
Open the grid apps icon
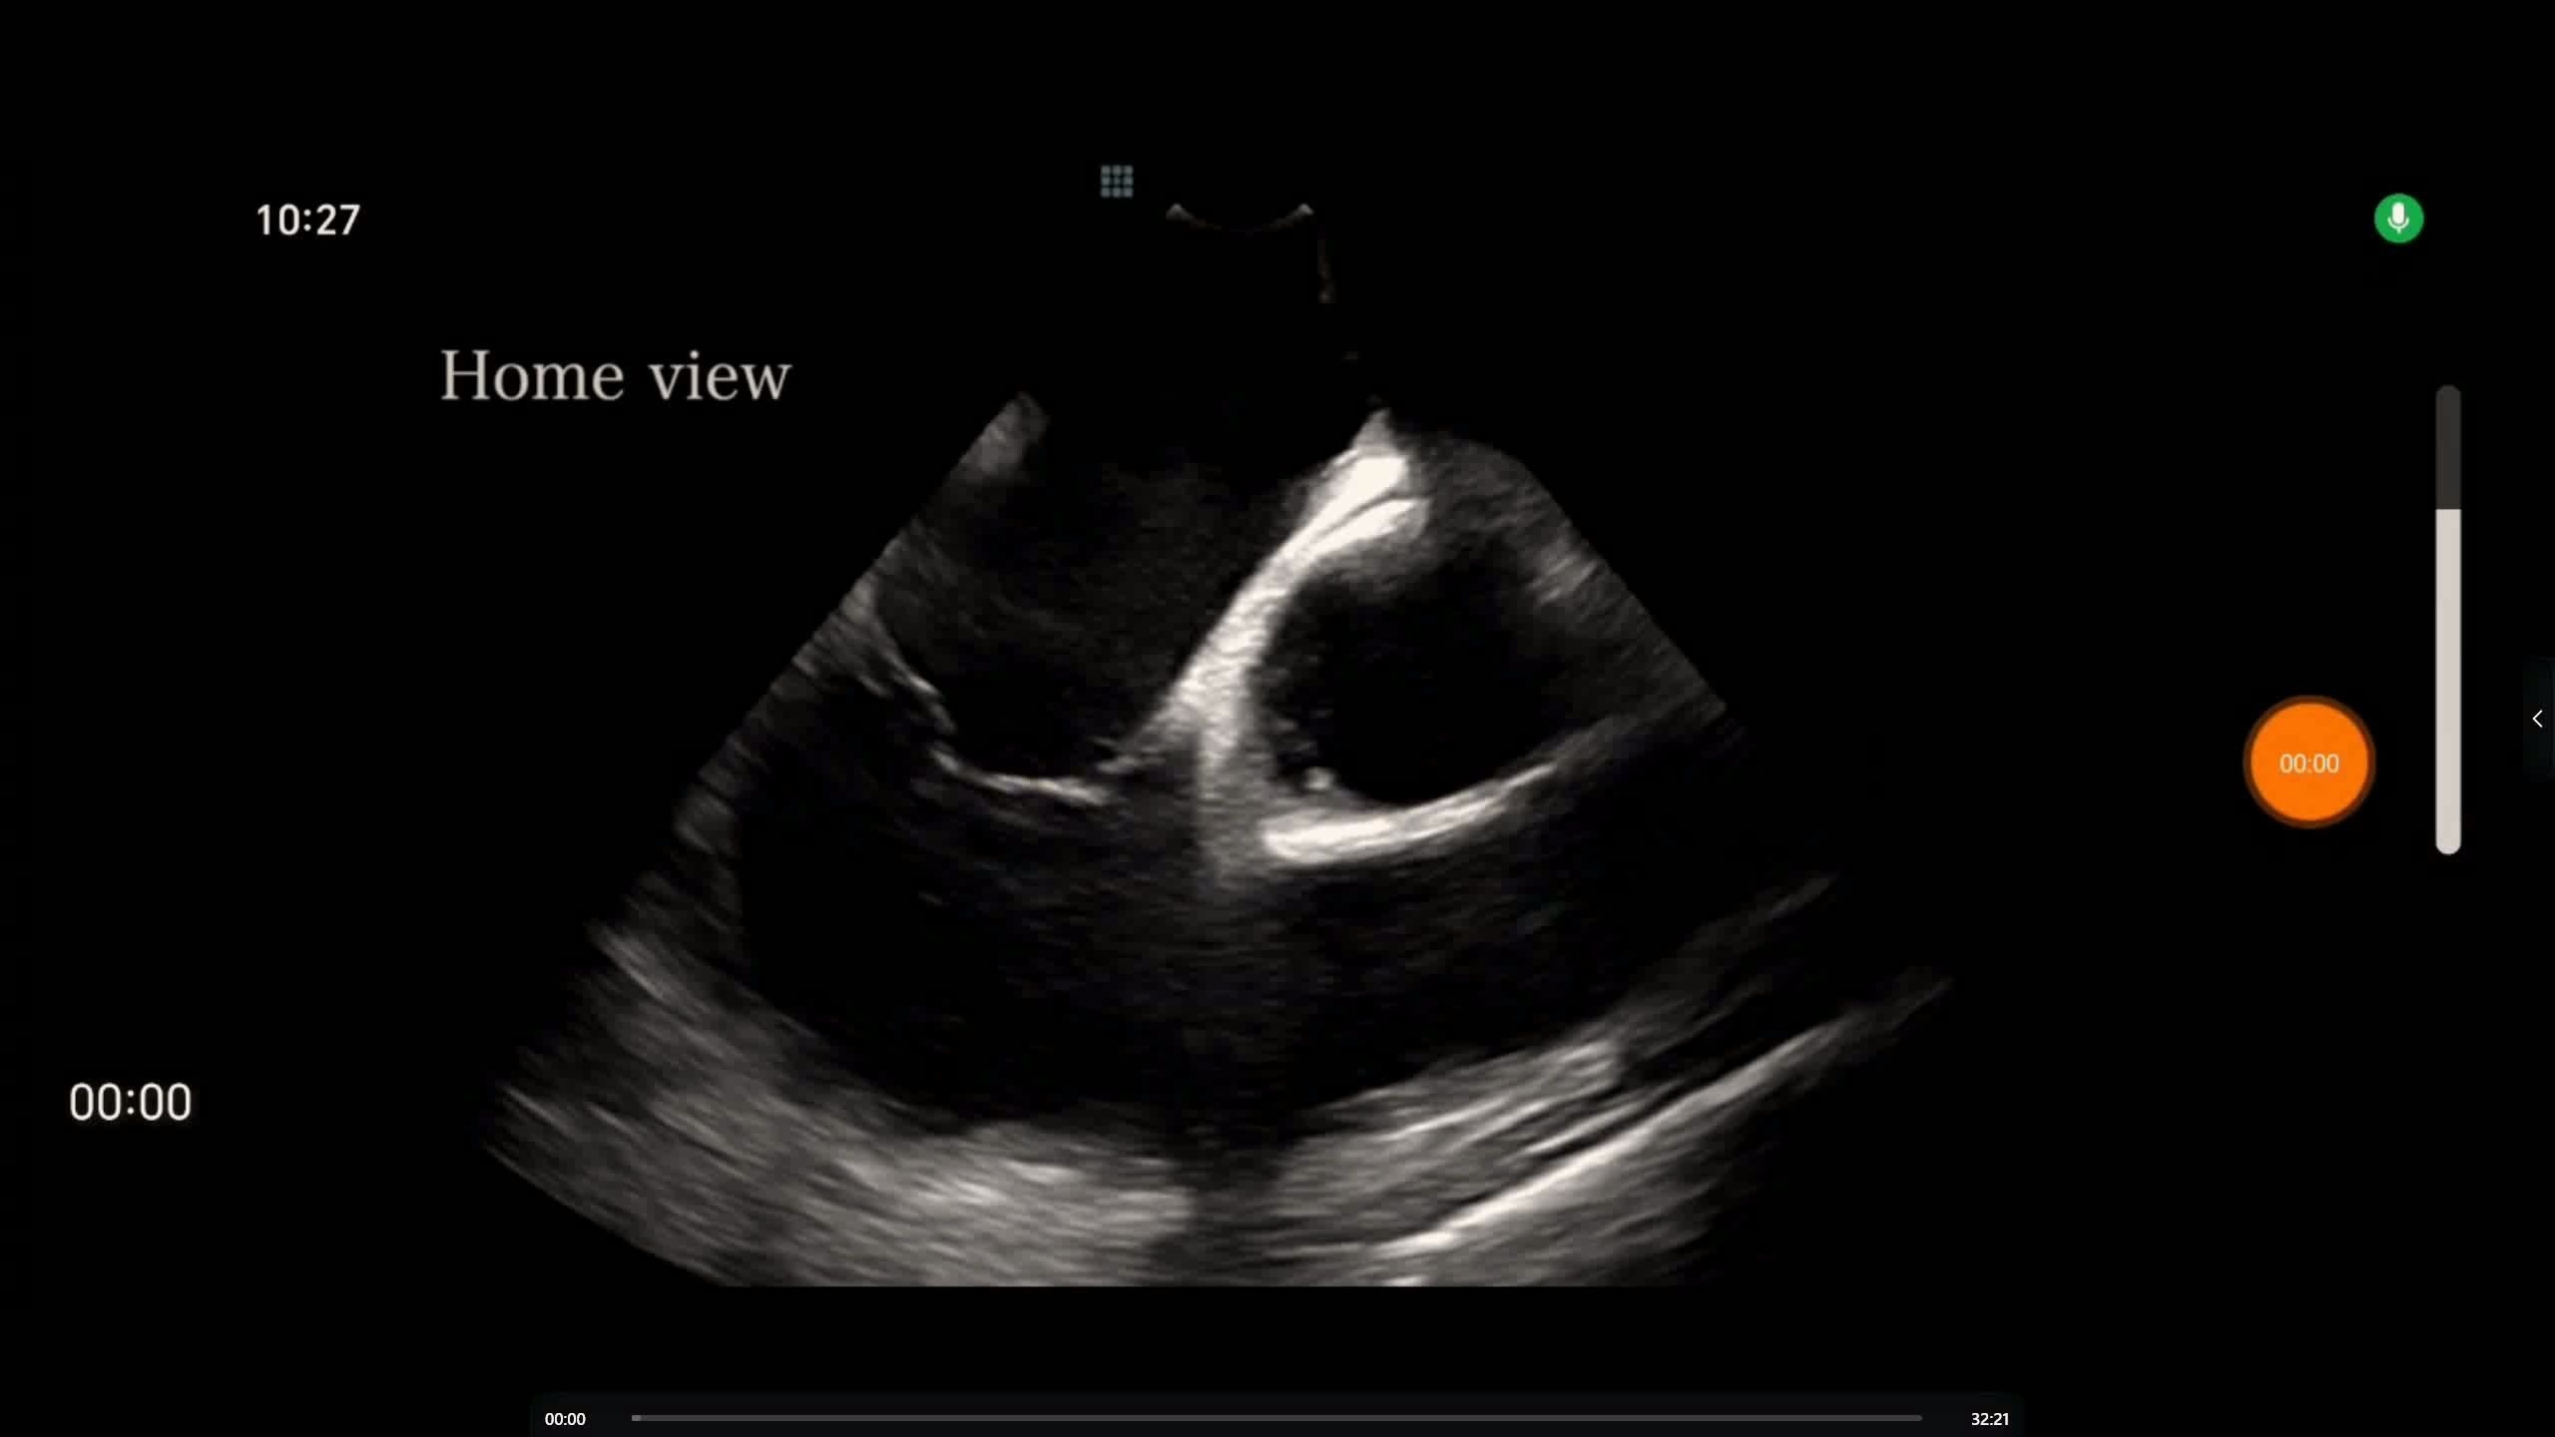coord(1116,182)
